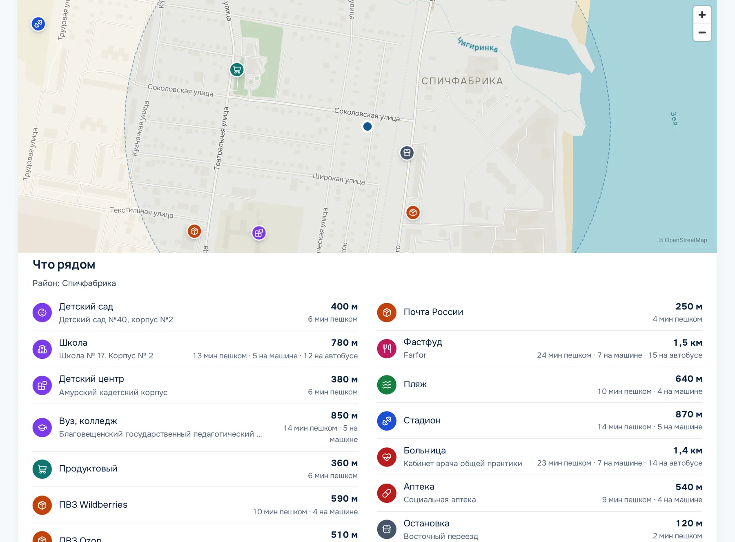Screen dimensions: 735x542
Task: Open the Аптека pharmacy icon
Action: 387,493
